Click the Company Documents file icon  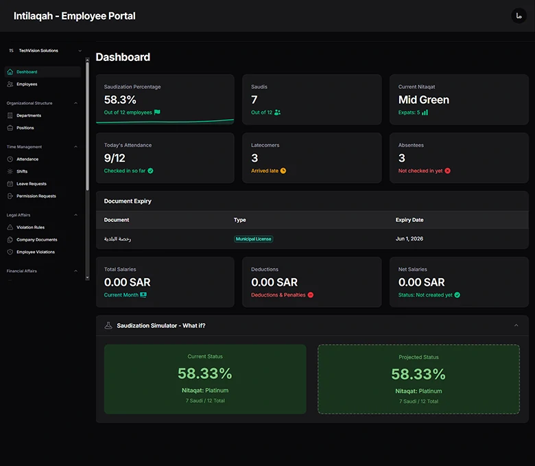pyautogui.click(x=10, y=239)
